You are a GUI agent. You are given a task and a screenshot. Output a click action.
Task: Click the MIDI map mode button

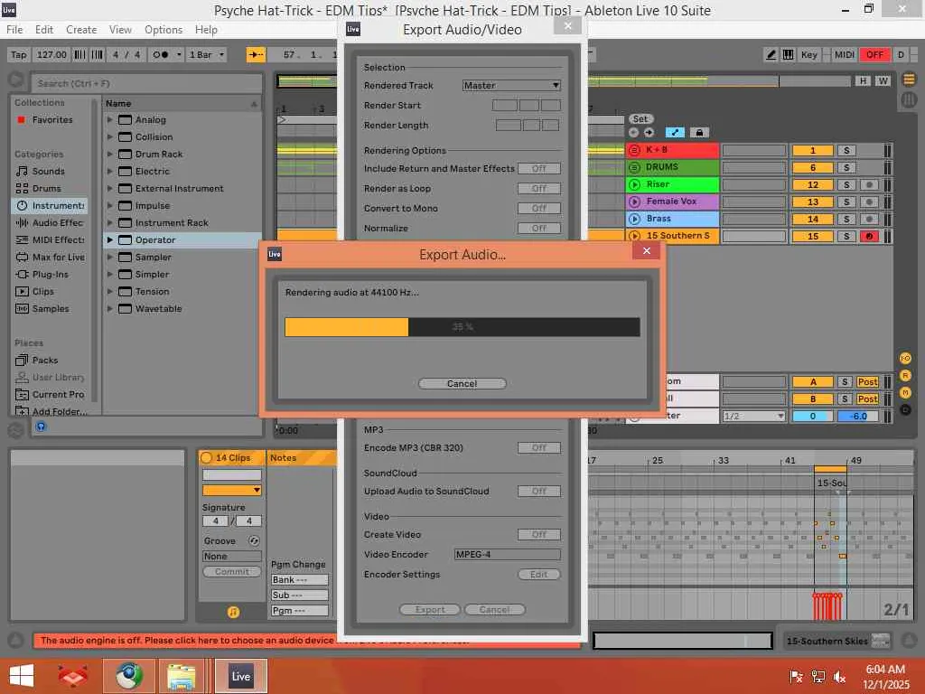pos(845,55)
